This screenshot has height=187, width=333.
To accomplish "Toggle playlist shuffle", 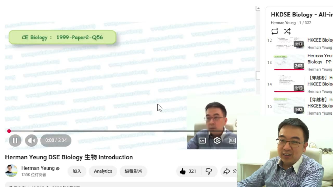I will click(x=287, y=31).
